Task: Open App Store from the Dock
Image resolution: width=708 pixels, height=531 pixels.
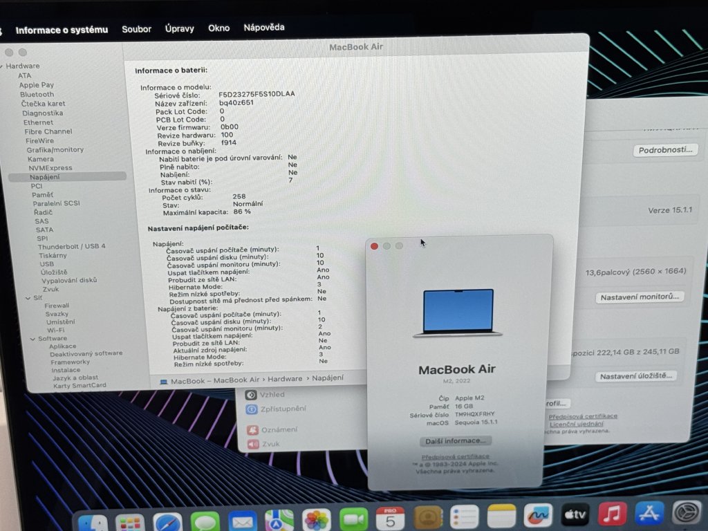Action: coord(649,514)
